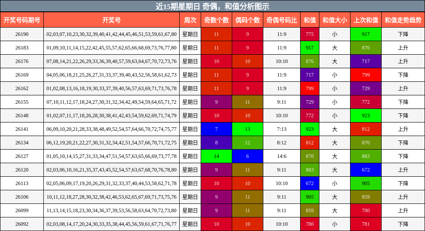This screenshot has height=231, width=425.
Task: Click the 开奖号码期号 column header
Action: [x=22, y=20]
